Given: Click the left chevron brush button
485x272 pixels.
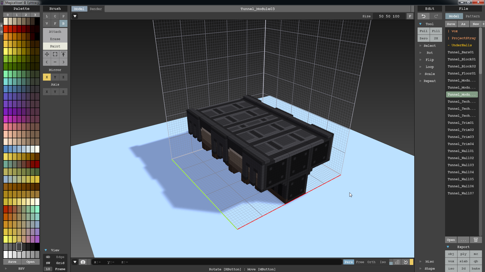Looking at the screenshot, I should (47, 62).
